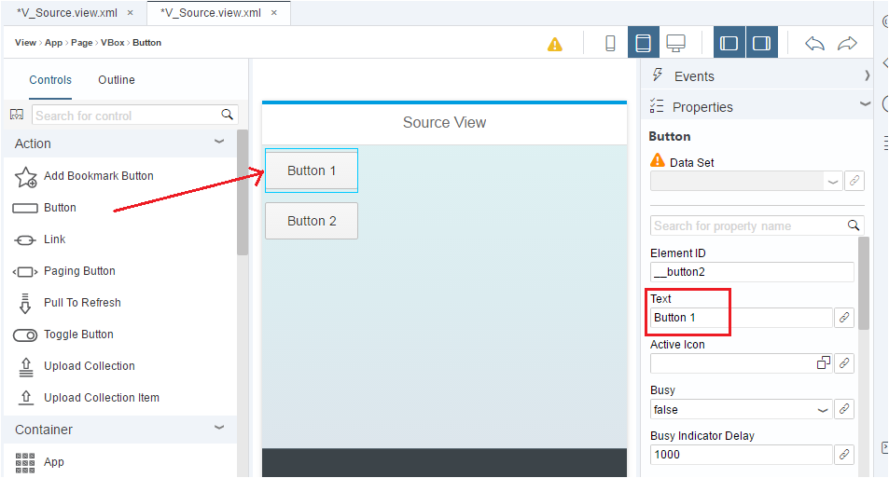Click the icon left of control search
The width and height of the screenshot is (889, 478).
click(x=17, y=115)
